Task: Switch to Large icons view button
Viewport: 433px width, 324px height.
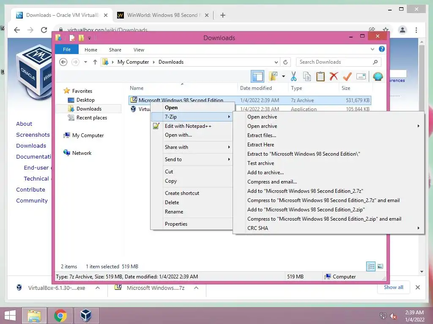Action: tap(380, 266)
